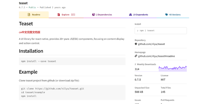208x104 pixels.
Task: Click the 'cd teaset/example' code line
Action: 33,92
